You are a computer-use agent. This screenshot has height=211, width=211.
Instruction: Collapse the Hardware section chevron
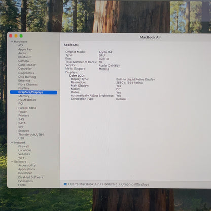point(12,42)
